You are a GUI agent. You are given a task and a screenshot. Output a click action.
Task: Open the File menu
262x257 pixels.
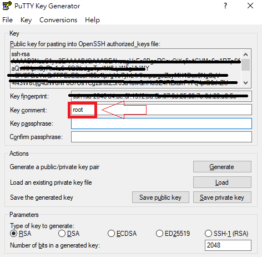pyautogui.click(x=7, y=20)
